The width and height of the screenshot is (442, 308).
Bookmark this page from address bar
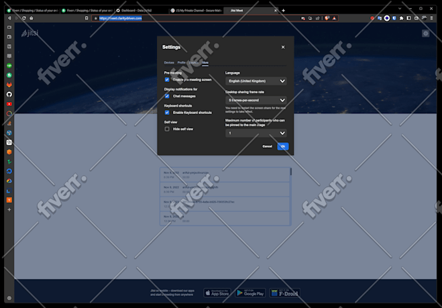point(87,18)
